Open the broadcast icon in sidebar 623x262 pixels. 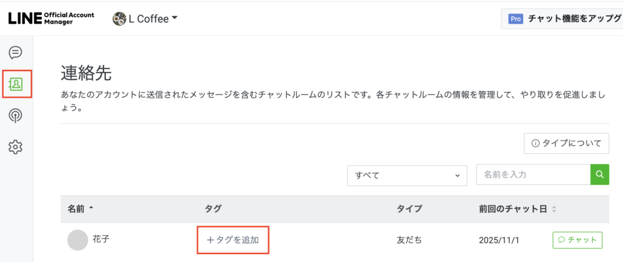pos(16,115)
